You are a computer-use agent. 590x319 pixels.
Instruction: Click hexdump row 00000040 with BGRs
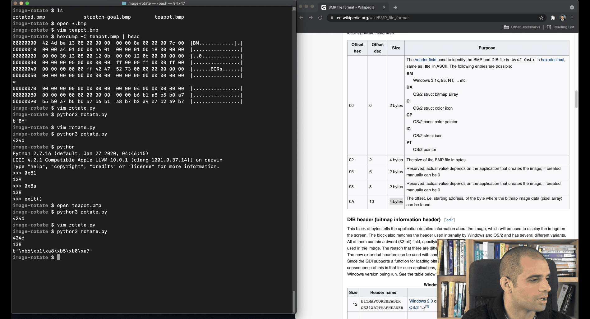pos(127,69)
